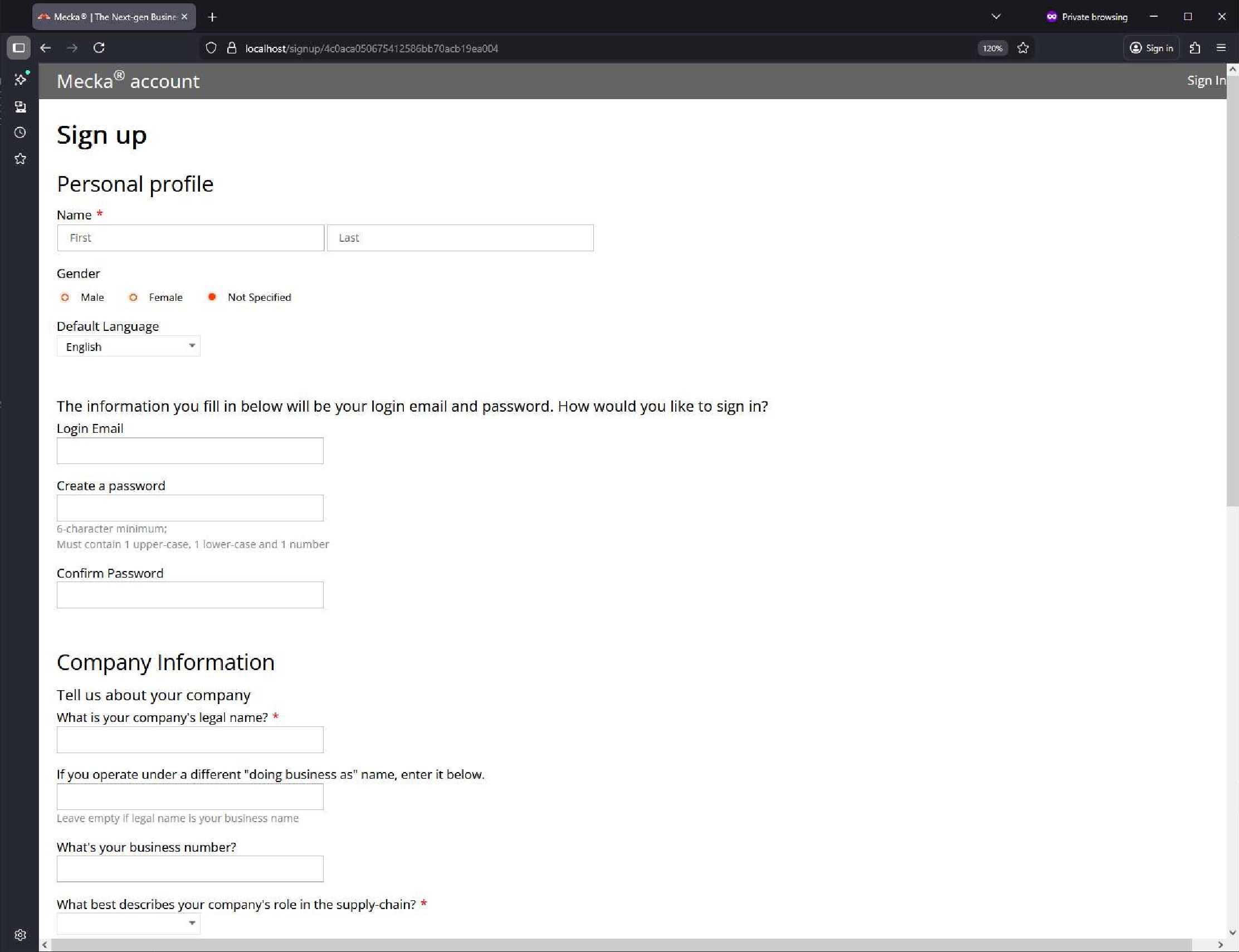The image size is (1239, 952).
Task: Open sidebar settings gear icon
Action: coord(21,934)
